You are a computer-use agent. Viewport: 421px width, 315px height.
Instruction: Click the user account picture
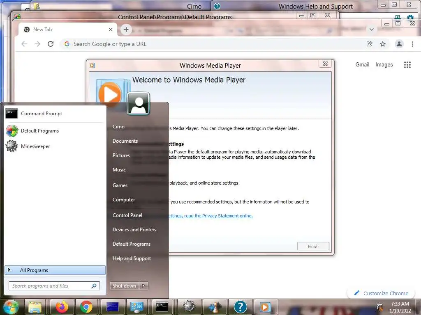click(138, 103)
